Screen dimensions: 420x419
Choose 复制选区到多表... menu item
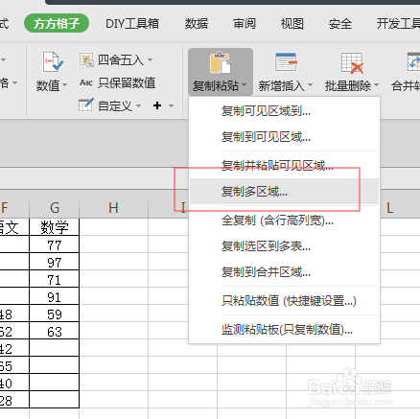(284, 246)
